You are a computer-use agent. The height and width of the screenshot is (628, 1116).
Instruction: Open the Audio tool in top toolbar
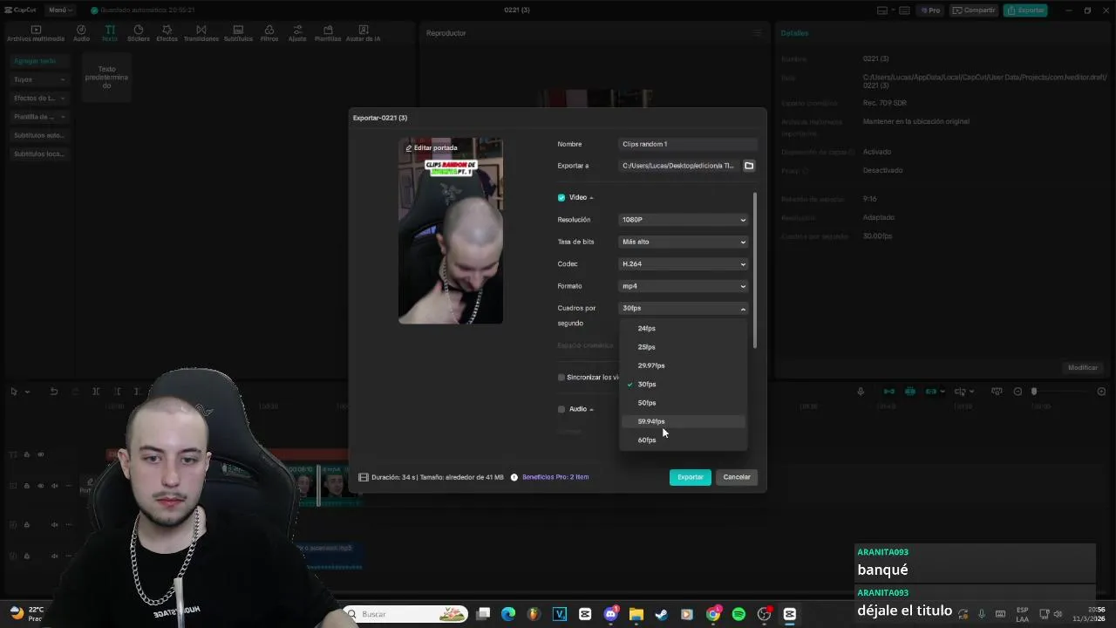pyautogui.click(x=81, y=33)
